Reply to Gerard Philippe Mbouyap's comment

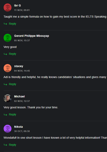[13, 54]
